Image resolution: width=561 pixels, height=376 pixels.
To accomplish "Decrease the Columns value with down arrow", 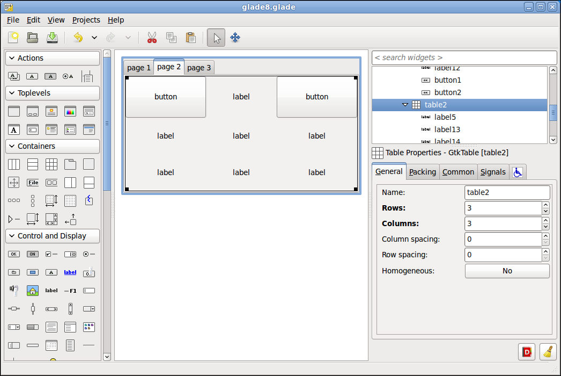I will (545, 227).
